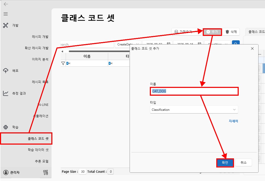Open 클래스 코드 셋 menu item
Screen dimensions: 265x181
pos(38,139)
